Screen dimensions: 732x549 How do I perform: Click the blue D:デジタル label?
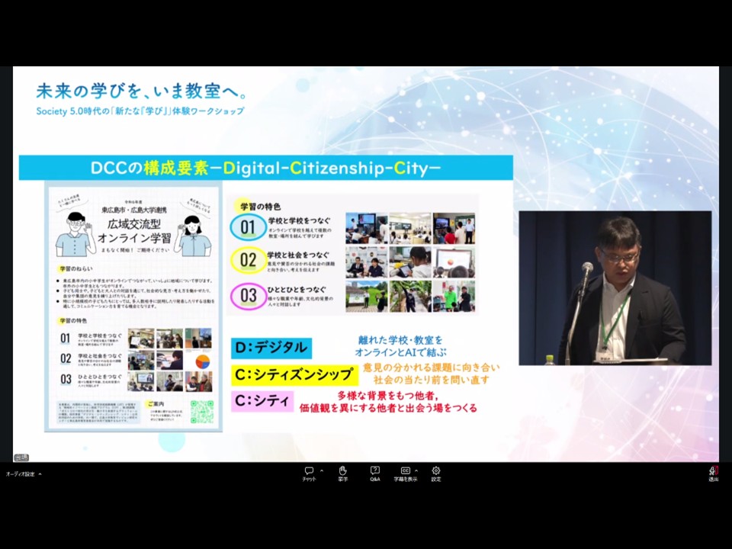[271, 348]
